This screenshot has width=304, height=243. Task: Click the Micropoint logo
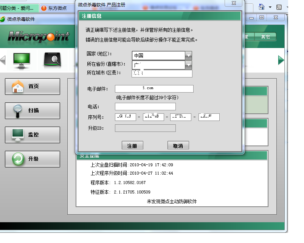tap(39, 36)
